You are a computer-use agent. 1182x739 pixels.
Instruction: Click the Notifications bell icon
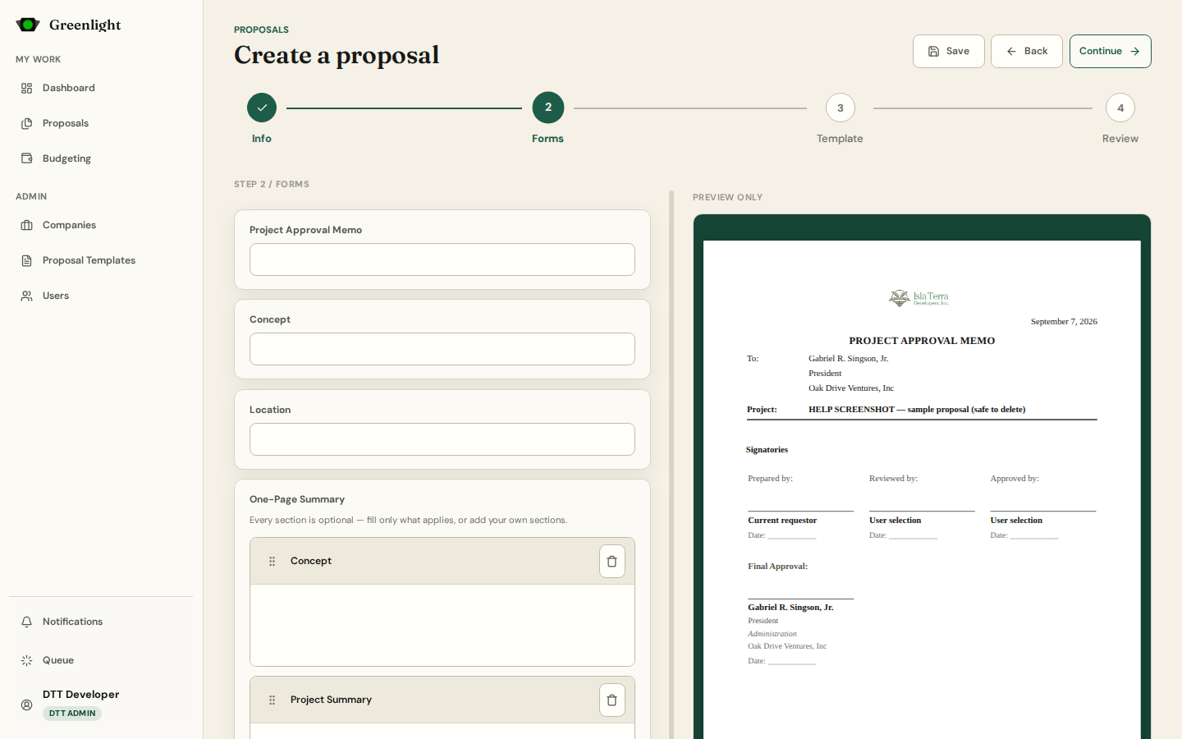pos(27,622)
